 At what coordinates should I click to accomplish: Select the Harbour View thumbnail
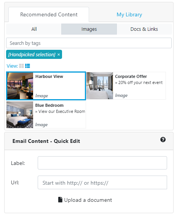[20, 86]
